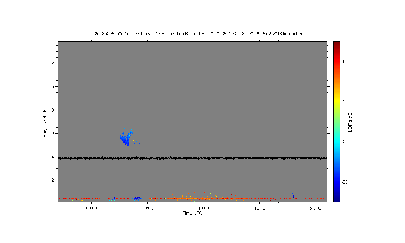Viewport: 405px width, 243px height.
Task: Click the 'Height AGL km' axis label
Action: [45, 122]
